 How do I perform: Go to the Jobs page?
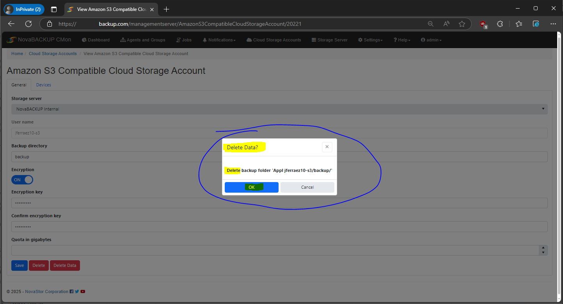tap(184, 40)
